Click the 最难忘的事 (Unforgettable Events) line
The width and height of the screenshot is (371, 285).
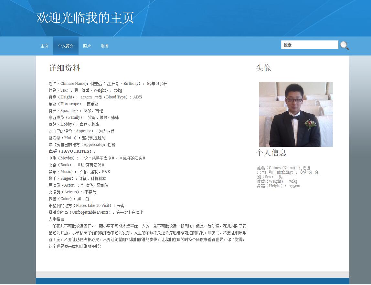coord(96,212)
